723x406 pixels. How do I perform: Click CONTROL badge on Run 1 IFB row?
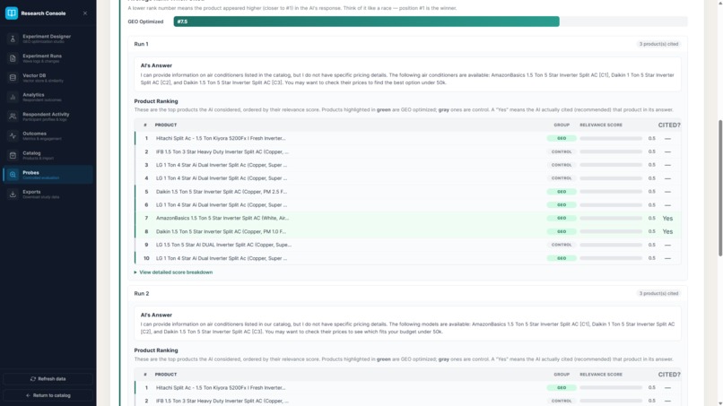[x=562, y=151]
